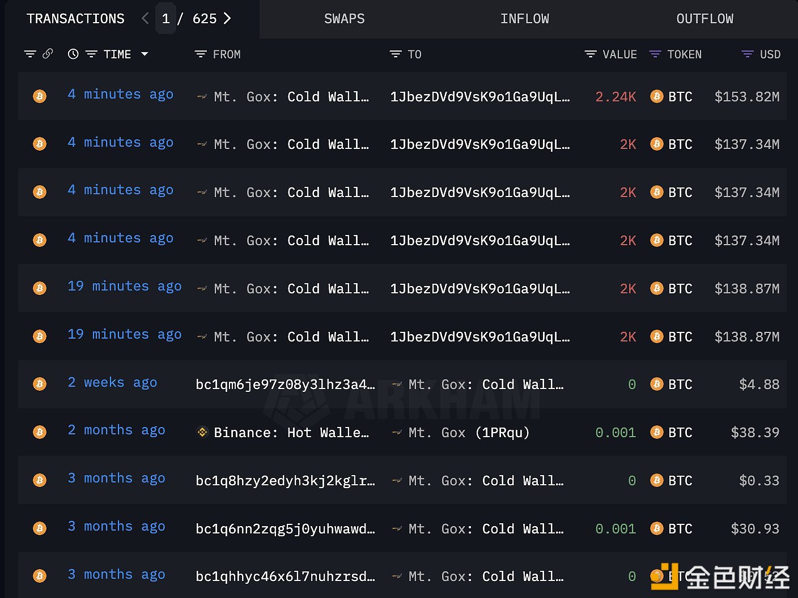Open Binance: Hot Wallet sender link
The image size is (798, 598).
291,433
